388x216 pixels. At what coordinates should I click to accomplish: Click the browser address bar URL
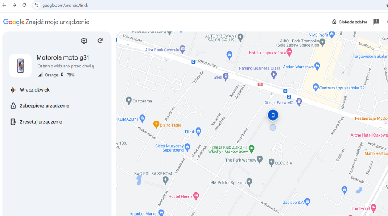pos(65,5)
